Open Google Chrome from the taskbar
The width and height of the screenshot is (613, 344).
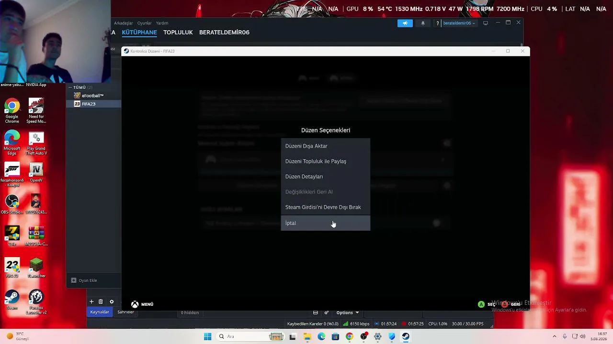click(350, 337)
